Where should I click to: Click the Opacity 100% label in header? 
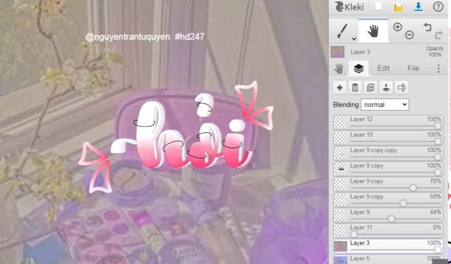pyautogui.click(x=435, y=52)
